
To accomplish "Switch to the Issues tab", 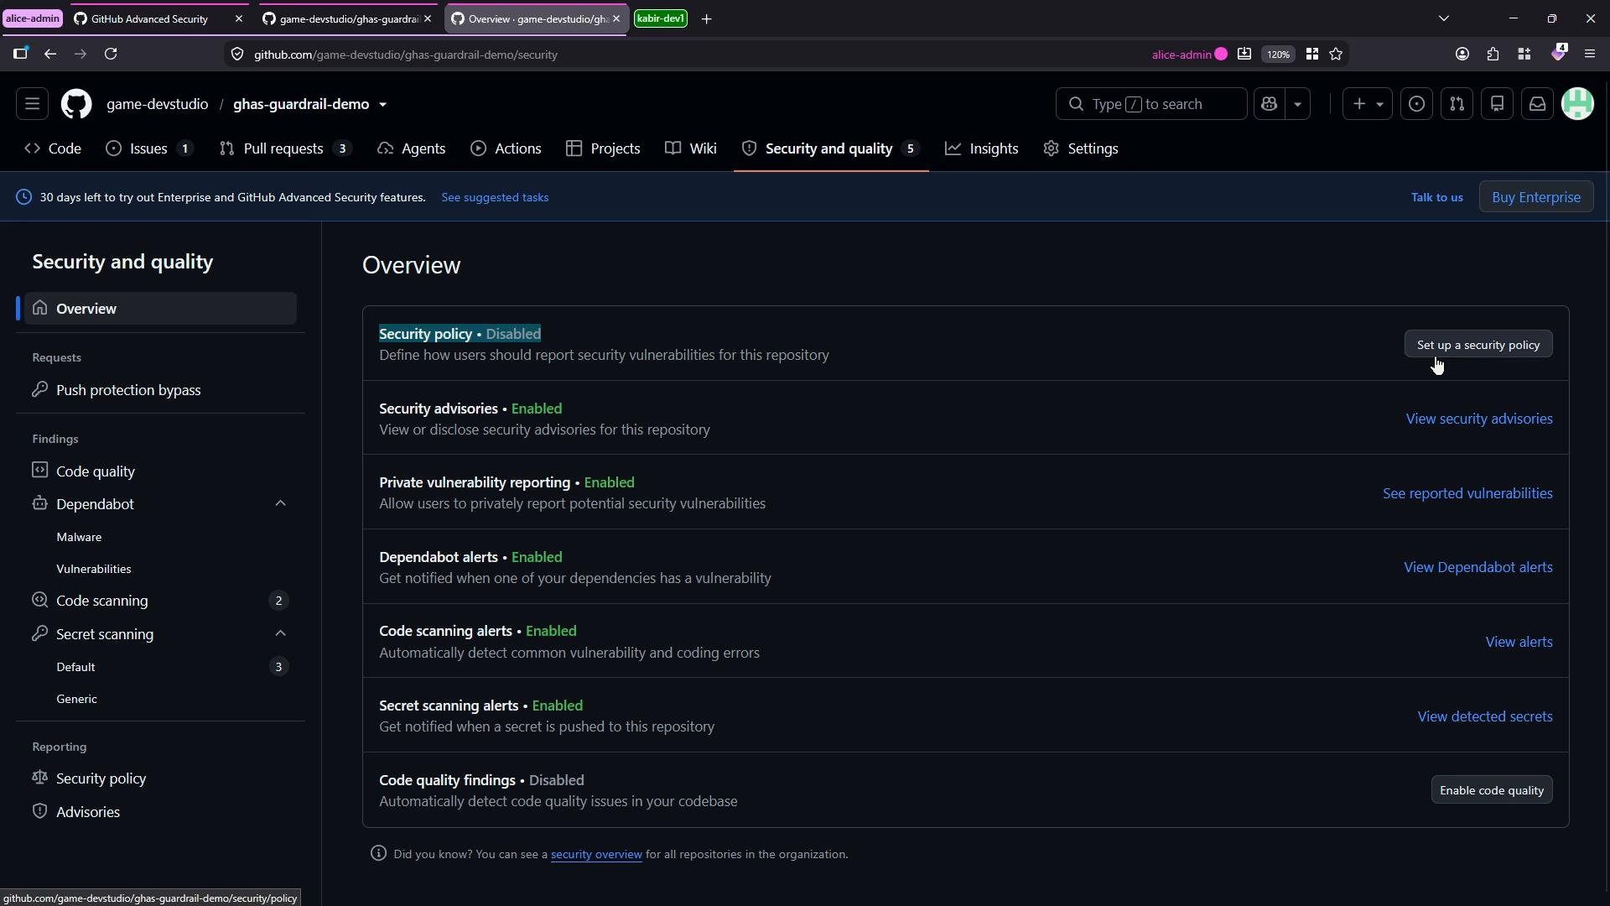I will (x=149, y=148).
